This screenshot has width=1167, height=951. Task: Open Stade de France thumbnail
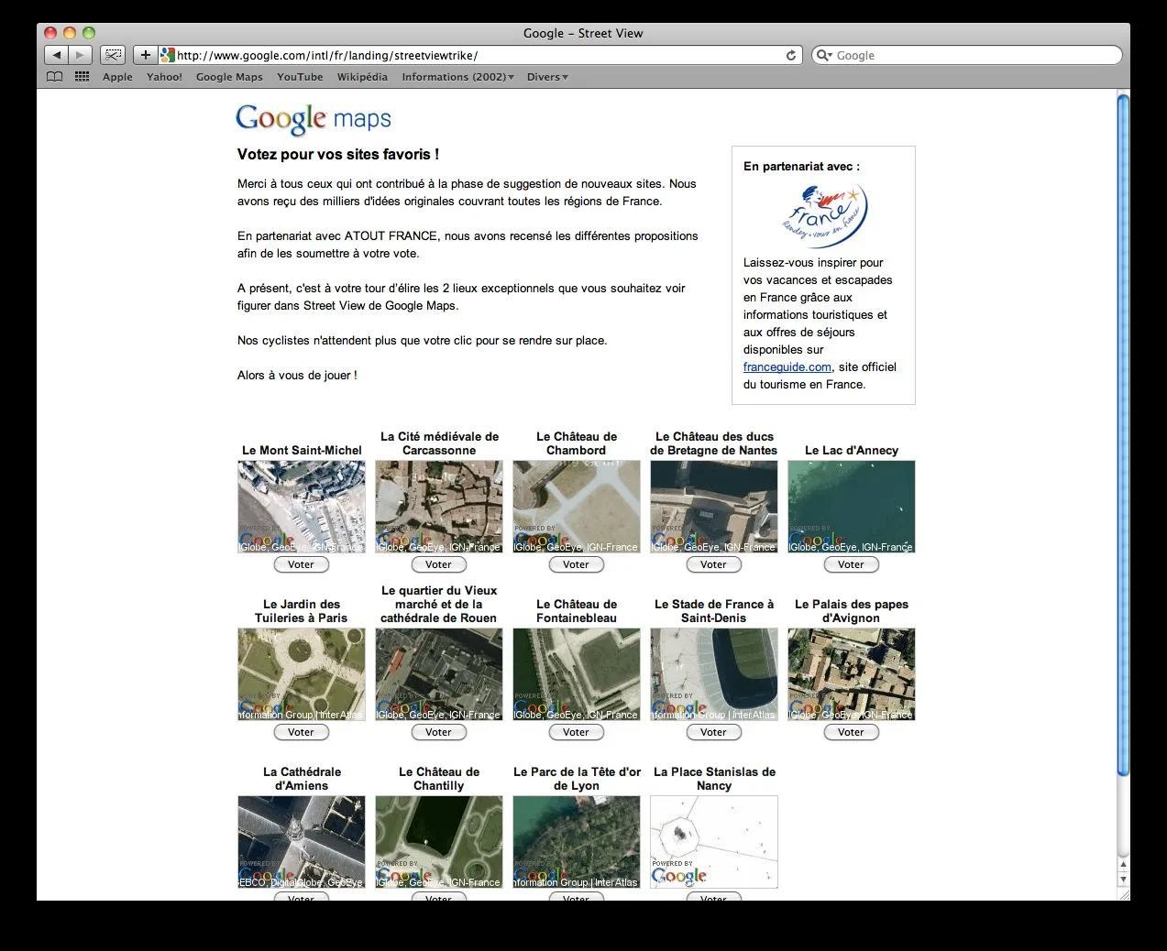coord(714,674)
